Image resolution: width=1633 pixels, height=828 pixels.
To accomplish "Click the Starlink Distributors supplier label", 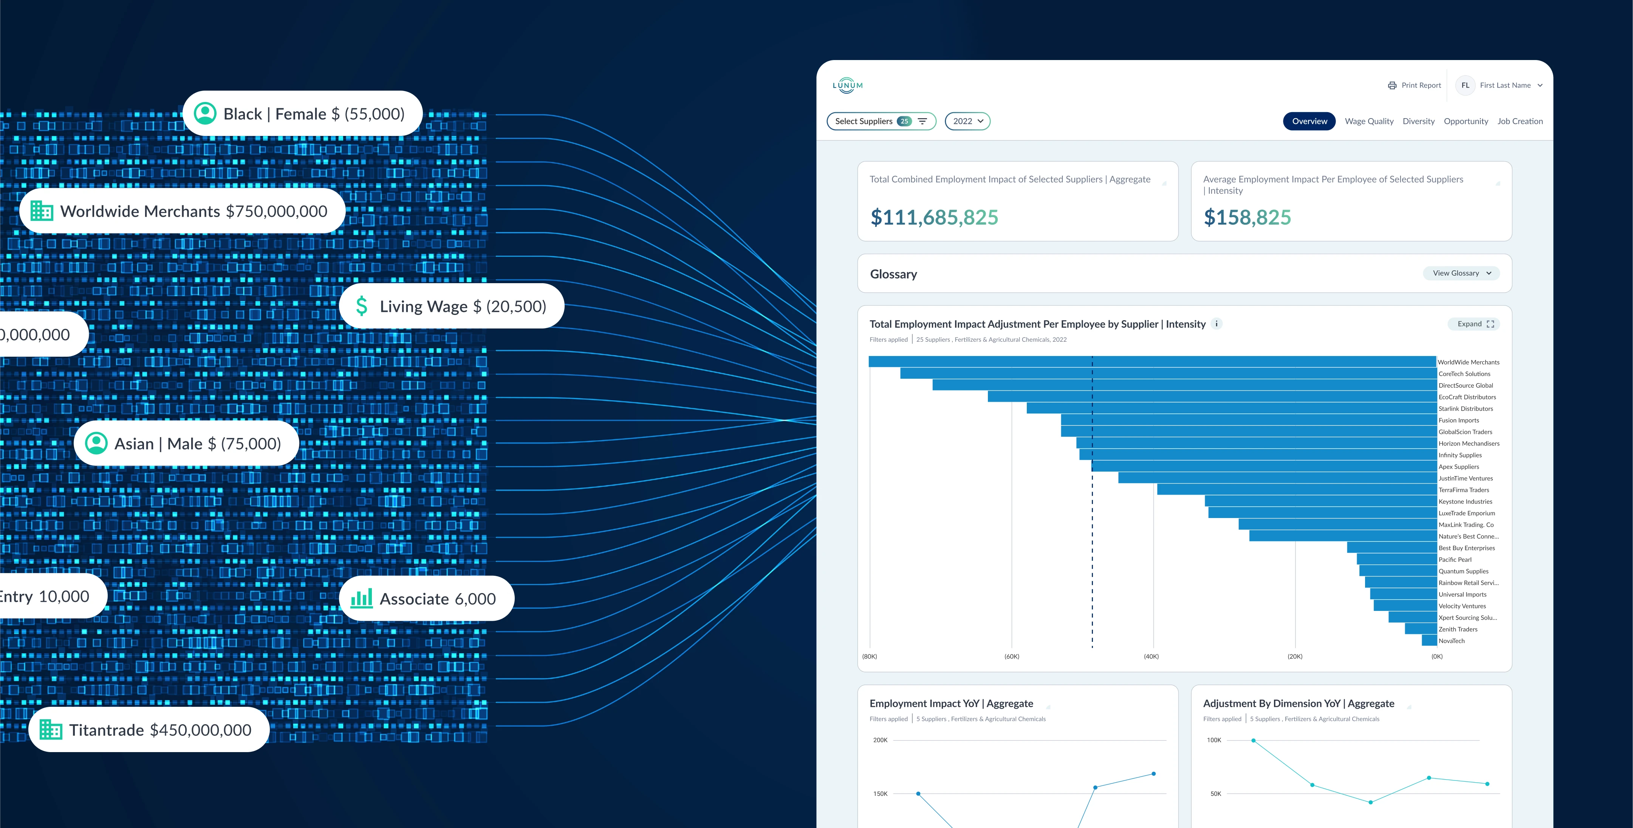I will pyautogui.click(x=1466, y=409).
